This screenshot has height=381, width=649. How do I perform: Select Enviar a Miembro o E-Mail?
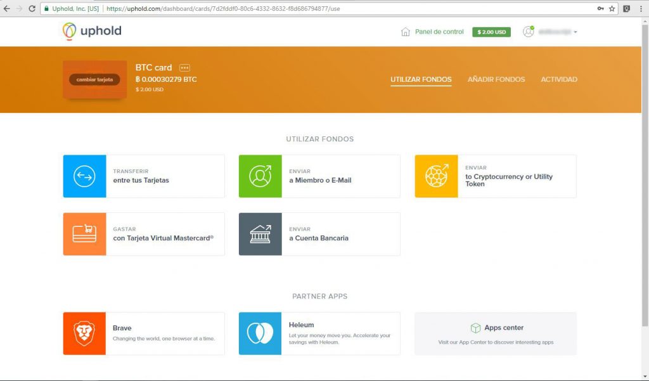320,176
